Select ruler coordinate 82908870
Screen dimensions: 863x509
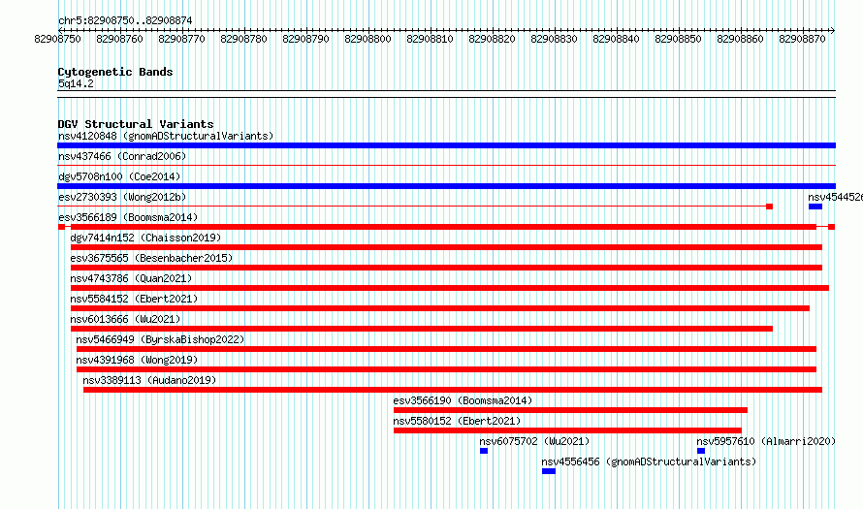(802, 39)
